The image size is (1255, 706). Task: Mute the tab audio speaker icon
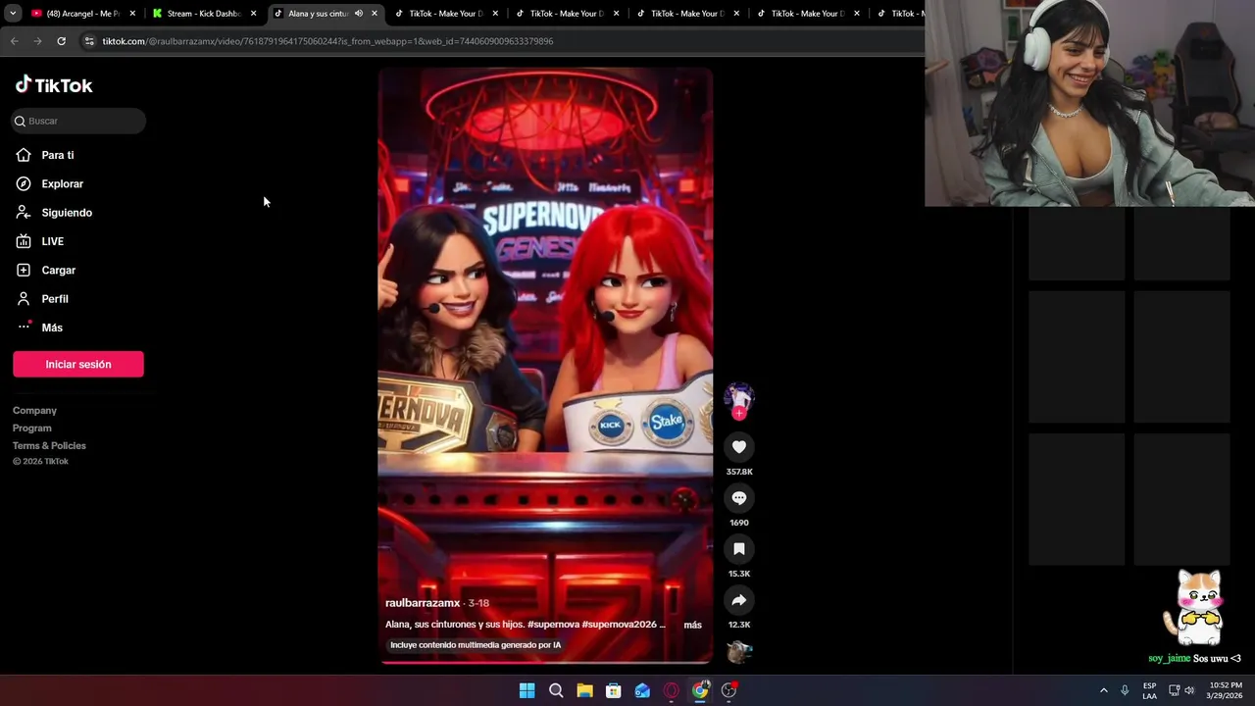click(358, 14)
